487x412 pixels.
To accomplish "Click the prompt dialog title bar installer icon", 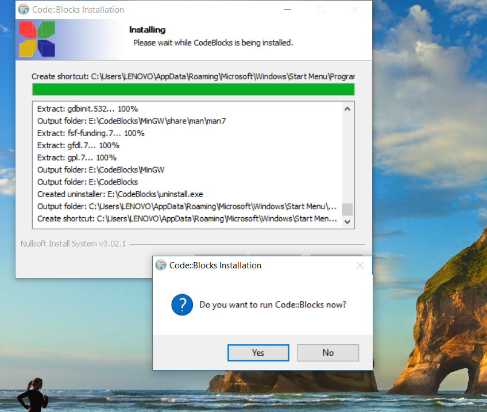I will pos(161,265).
